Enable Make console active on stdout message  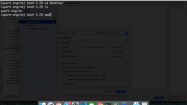coord(66,76)
